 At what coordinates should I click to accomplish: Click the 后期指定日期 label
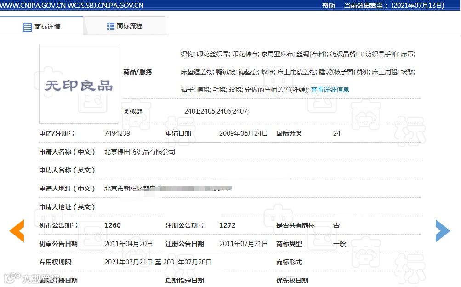pyautogui.click(x=185, y=281)
